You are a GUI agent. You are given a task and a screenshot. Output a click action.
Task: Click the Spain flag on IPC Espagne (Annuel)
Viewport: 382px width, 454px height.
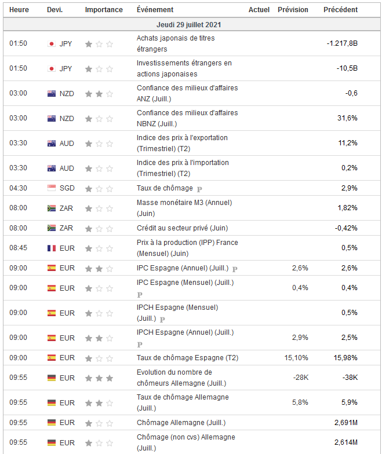point(51,268)
